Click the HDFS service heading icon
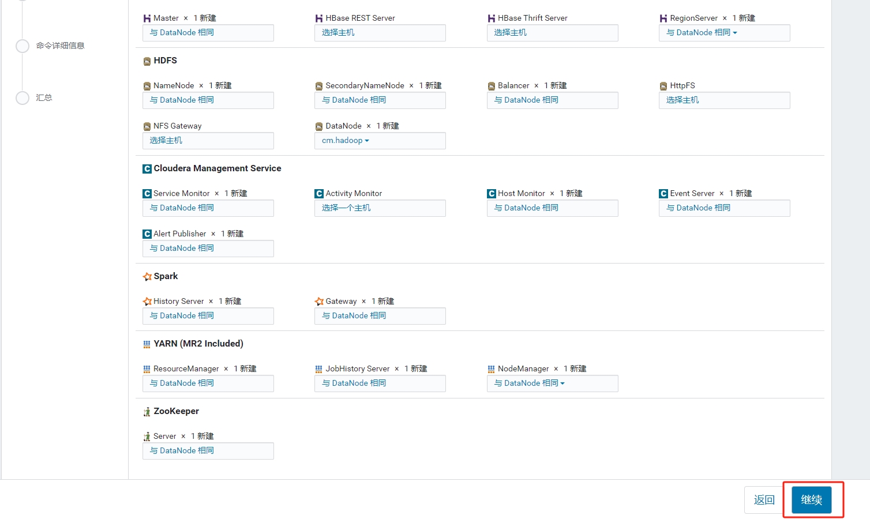Viewport: 870px width, 519px height. tap(147, 61)
